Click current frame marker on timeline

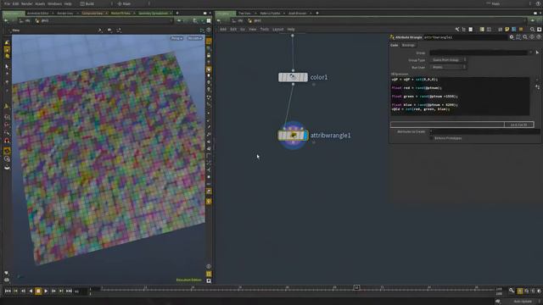pos(356,287)
